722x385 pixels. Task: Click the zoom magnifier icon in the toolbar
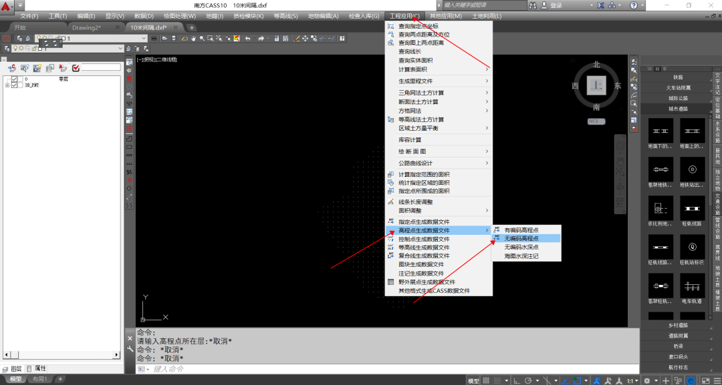coord(202,39)
